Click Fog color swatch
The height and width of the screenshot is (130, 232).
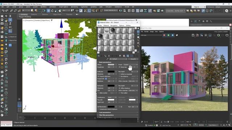pos(111,100)
